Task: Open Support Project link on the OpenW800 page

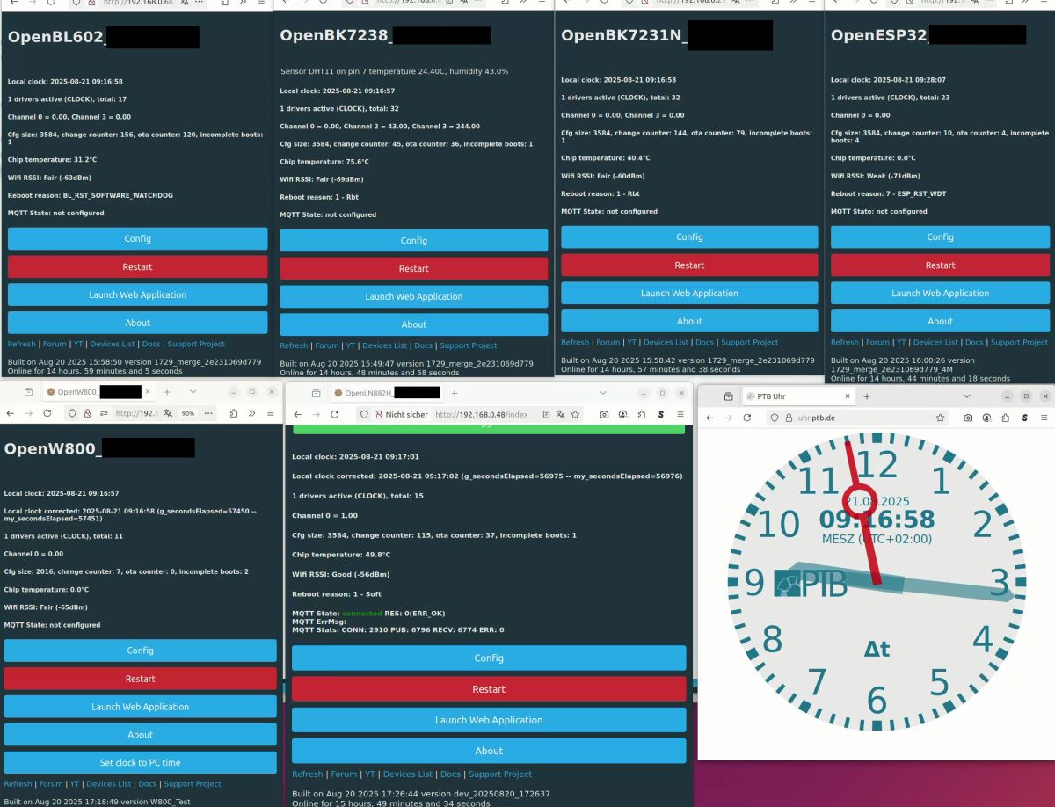Action: point(193,783)
